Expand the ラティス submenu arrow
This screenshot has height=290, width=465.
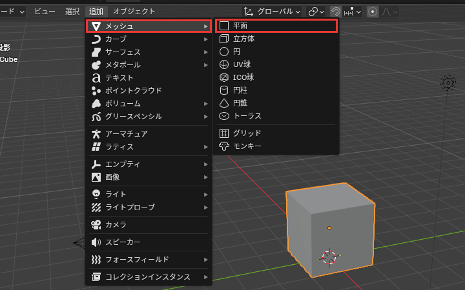point(206,147)
